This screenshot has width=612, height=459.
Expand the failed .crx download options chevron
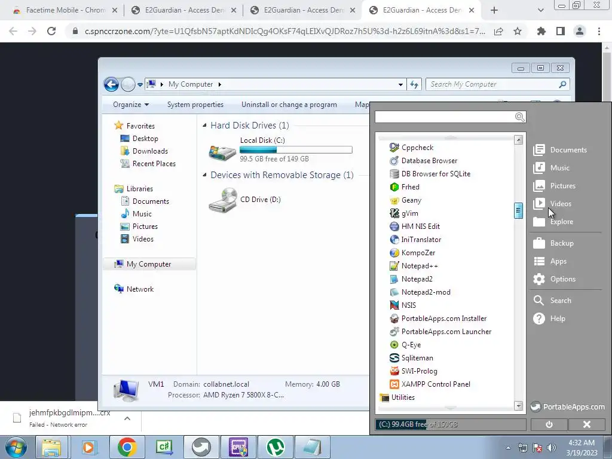pos(127,418)
